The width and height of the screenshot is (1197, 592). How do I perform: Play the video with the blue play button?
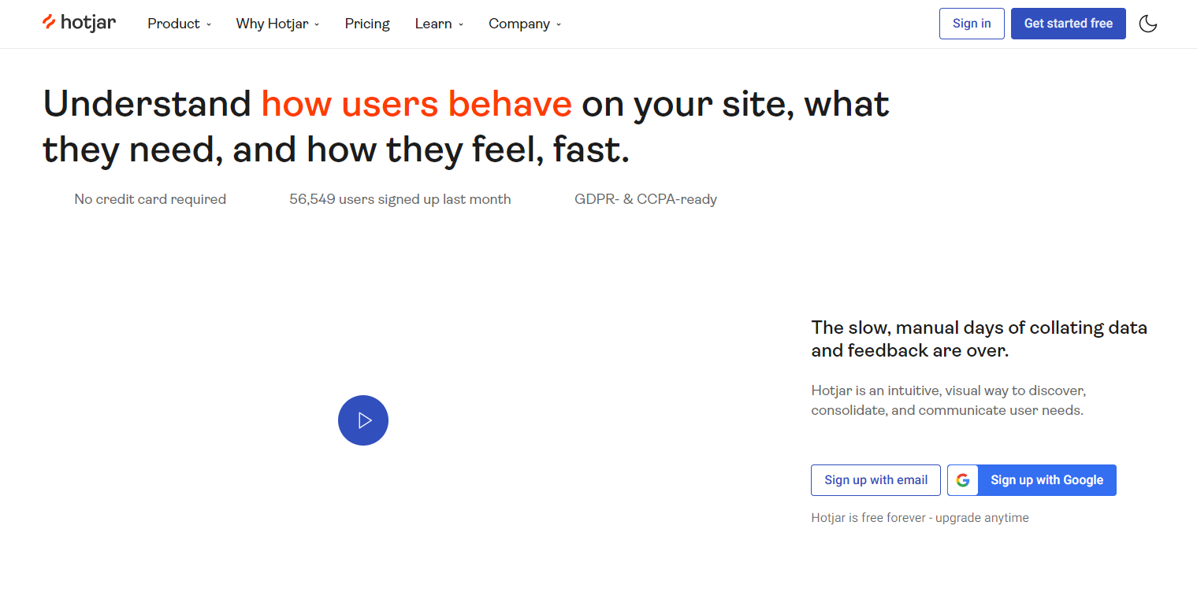363,420
